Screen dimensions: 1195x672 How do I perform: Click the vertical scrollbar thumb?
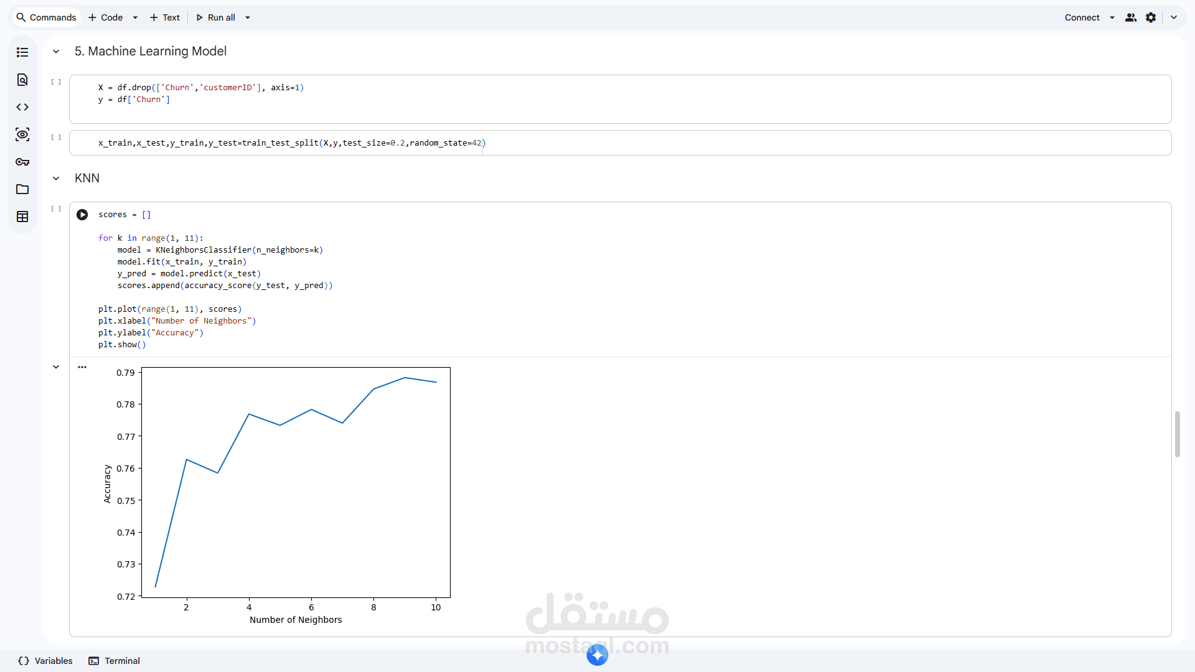click(1177, 434)
